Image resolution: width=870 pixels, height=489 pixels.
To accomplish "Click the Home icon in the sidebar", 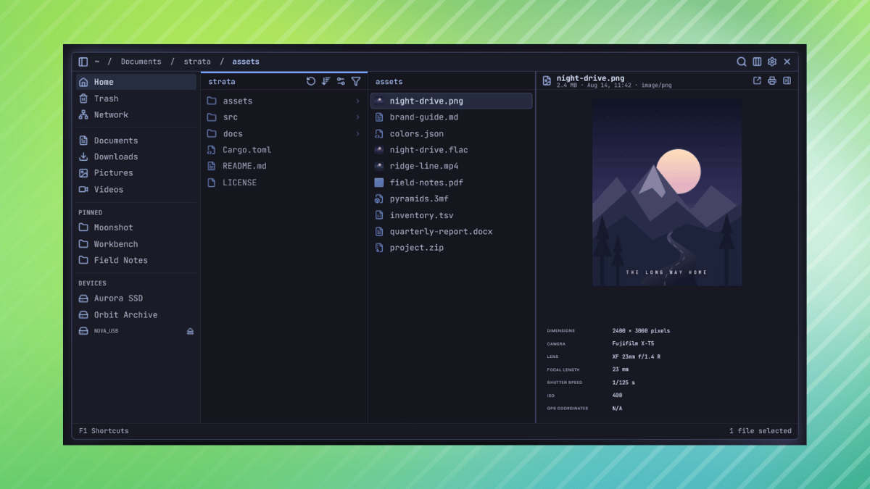I will [x=83, y=82].
